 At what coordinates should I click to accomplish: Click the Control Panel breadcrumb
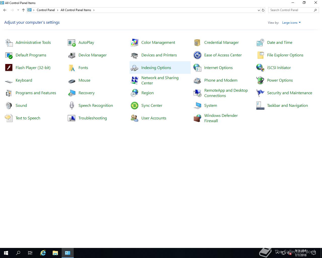pyautogui.click(x=46, y=10)
